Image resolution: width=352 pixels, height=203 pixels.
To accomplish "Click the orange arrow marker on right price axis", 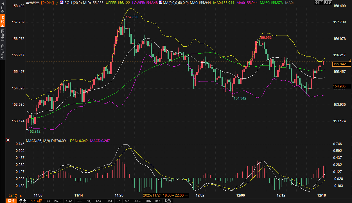I will coord(350,60).
